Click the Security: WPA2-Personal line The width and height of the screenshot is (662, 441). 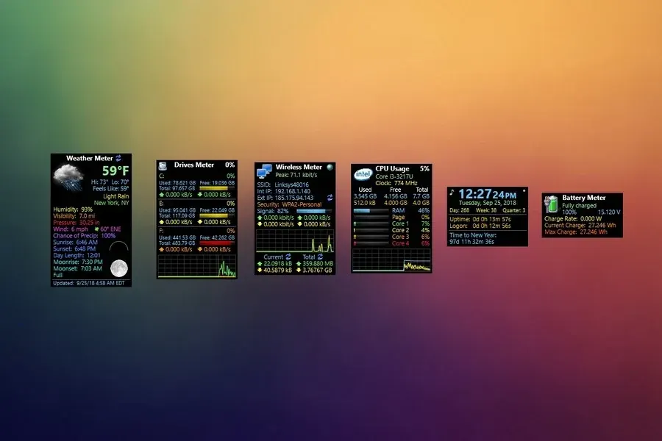289,204
